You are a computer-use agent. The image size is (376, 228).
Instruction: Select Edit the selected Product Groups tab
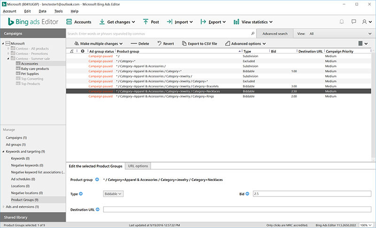click(x=95, y=166)
